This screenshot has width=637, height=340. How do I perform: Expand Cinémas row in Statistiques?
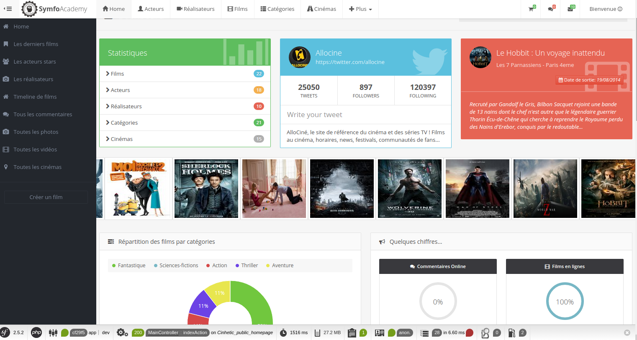pyautogui.click(x=185, y=139)
